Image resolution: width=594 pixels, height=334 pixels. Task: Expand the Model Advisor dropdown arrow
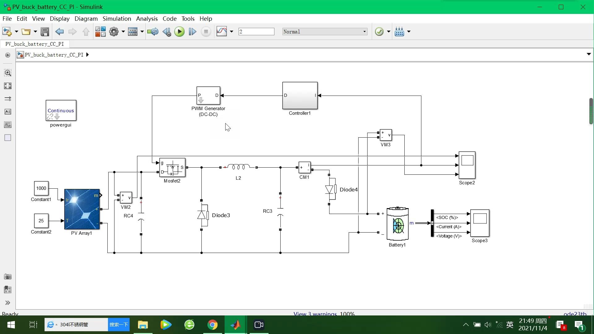[389, 32]
